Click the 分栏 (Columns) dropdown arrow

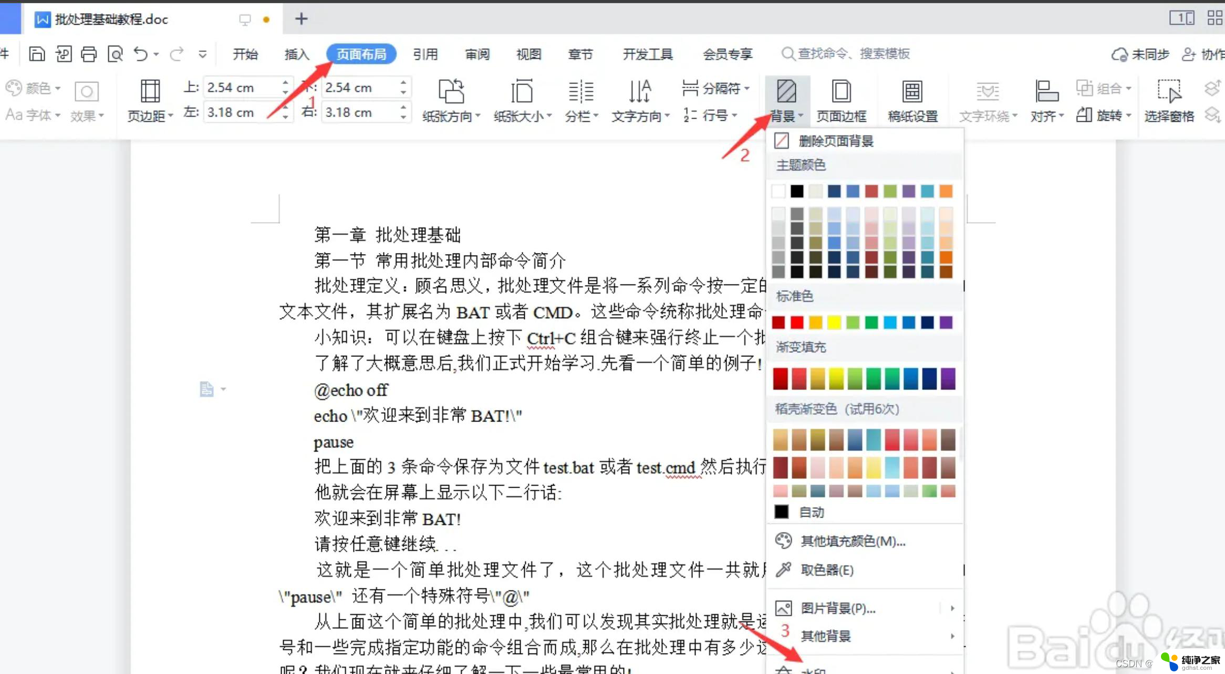[598, 116]
